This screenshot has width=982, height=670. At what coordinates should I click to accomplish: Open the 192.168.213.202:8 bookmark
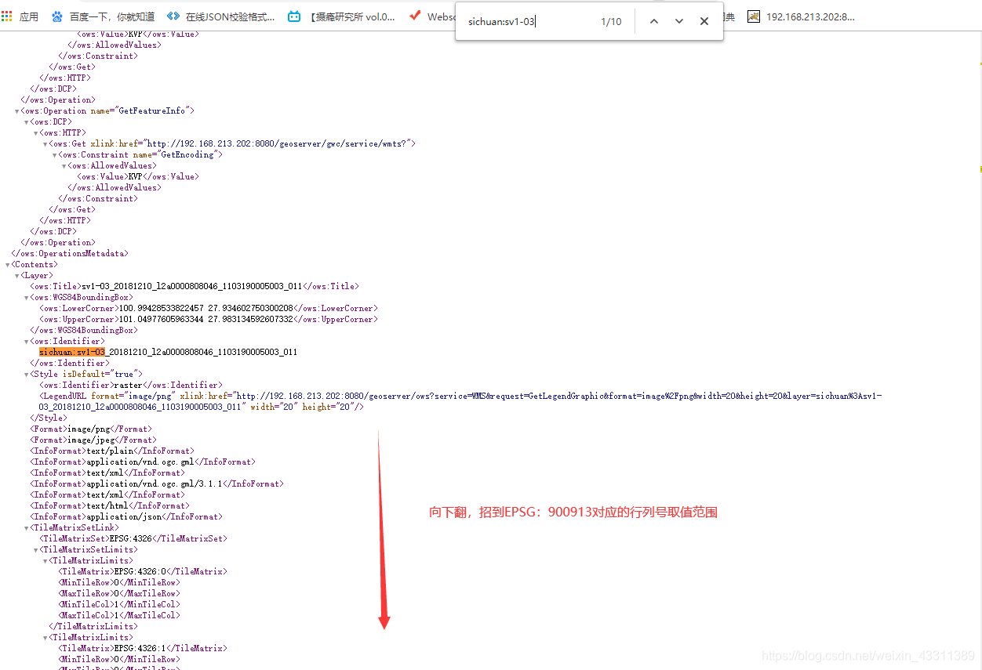click(x=801, y=16)
